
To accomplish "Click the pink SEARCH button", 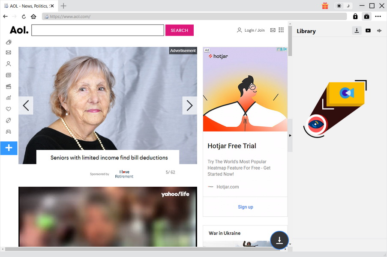I will [x=180, y=30].
